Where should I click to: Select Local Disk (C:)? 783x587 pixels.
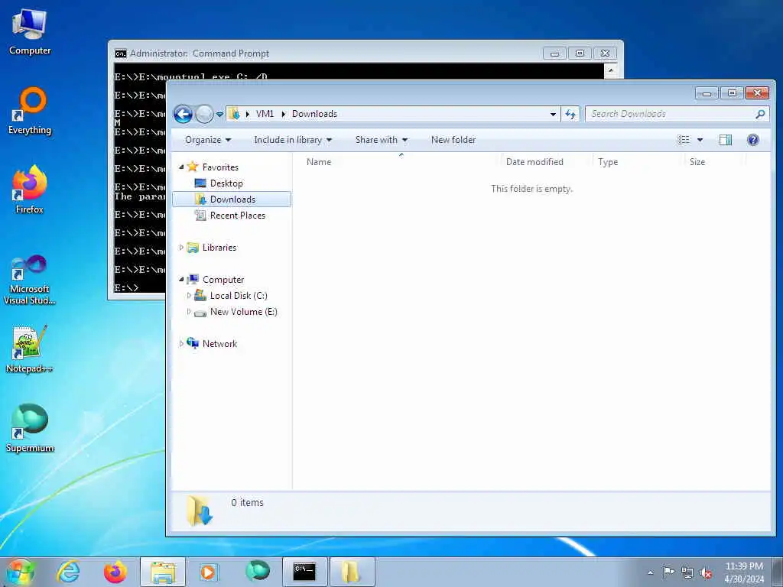pos(239,296)
